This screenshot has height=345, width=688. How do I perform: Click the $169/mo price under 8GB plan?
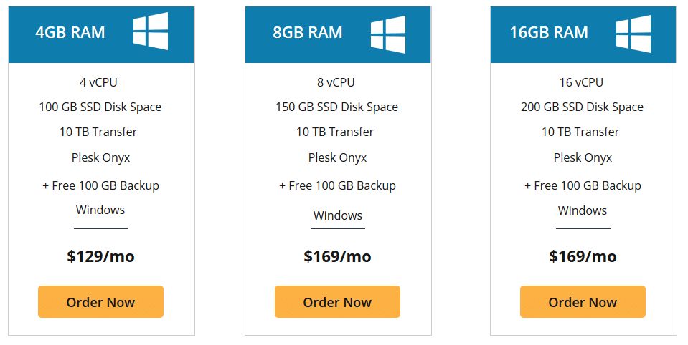point(337,256)
